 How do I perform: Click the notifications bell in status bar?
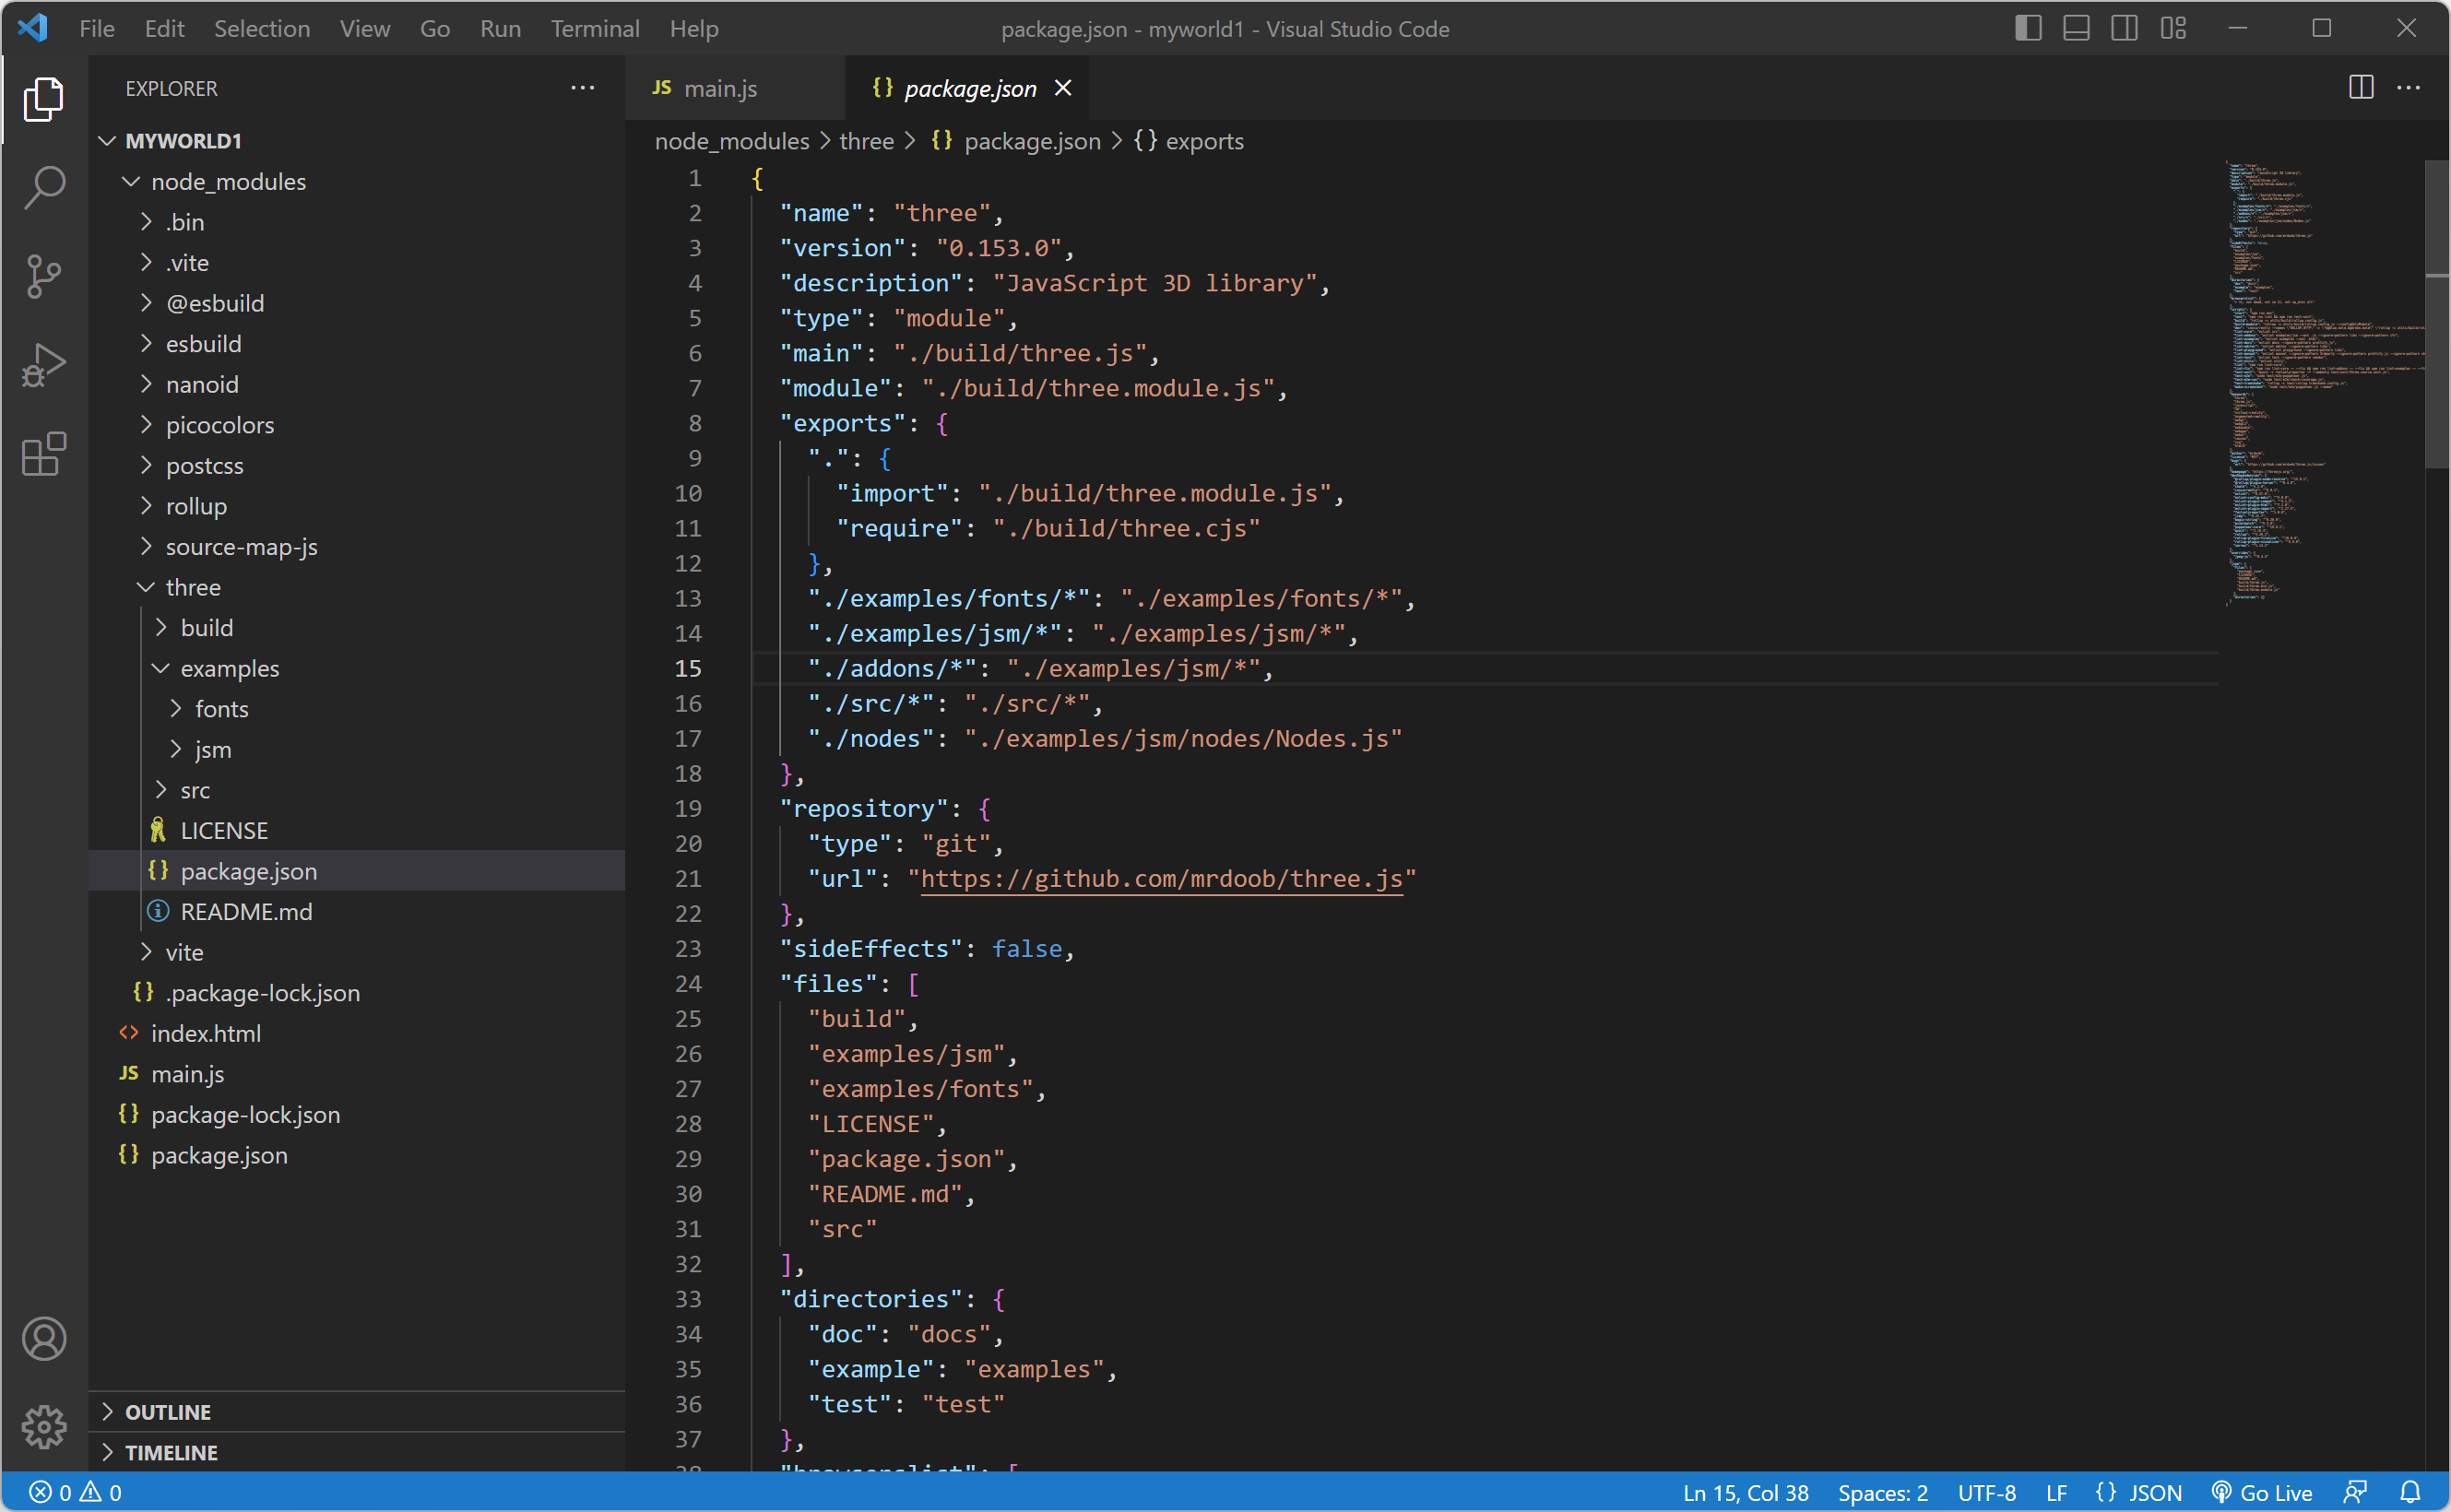click(2410, 1492)
